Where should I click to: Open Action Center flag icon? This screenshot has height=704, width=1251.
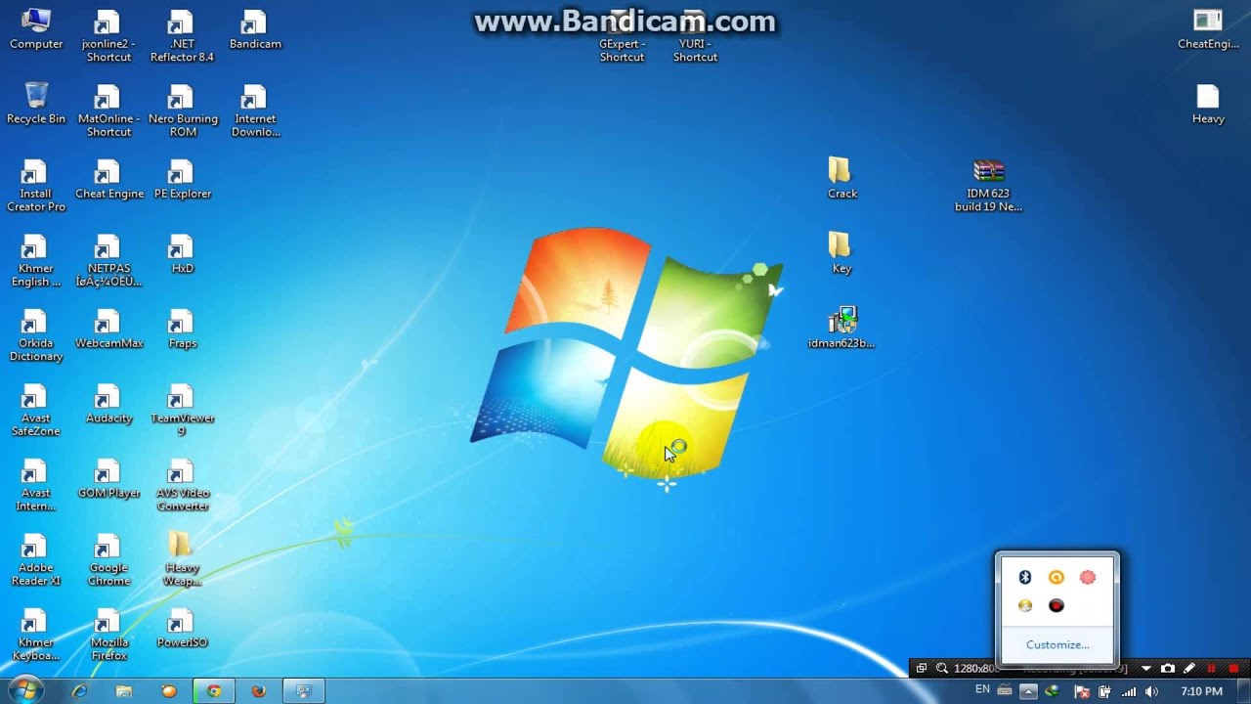(x=1082, y=691)
